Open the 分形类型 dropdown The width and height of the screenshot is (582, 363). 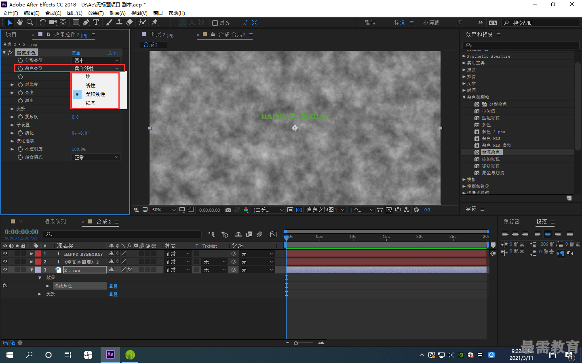coord(96,60)
